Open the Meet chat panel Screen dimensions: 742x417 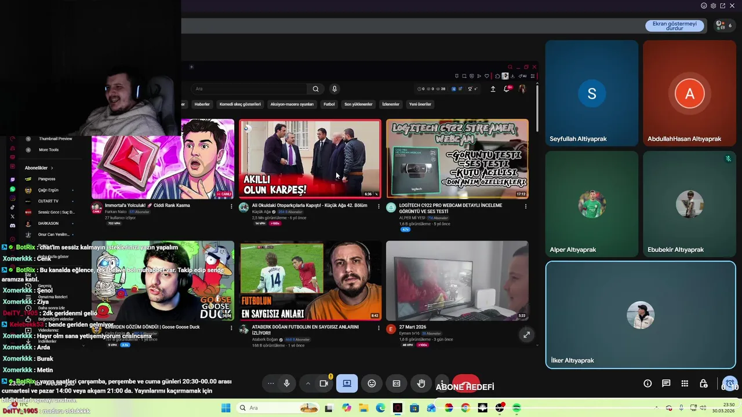(x=666, y=383)
